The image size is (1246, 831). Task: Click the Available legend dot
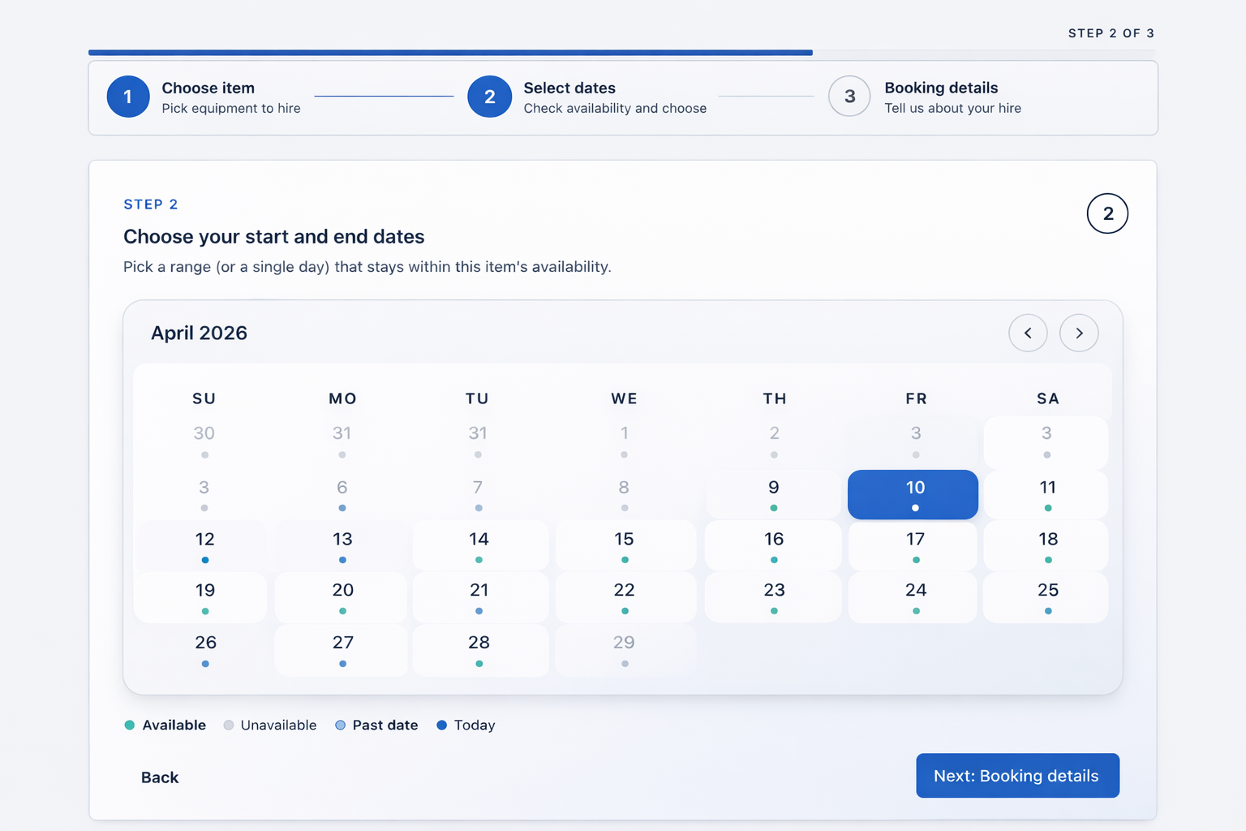(130, 725)
